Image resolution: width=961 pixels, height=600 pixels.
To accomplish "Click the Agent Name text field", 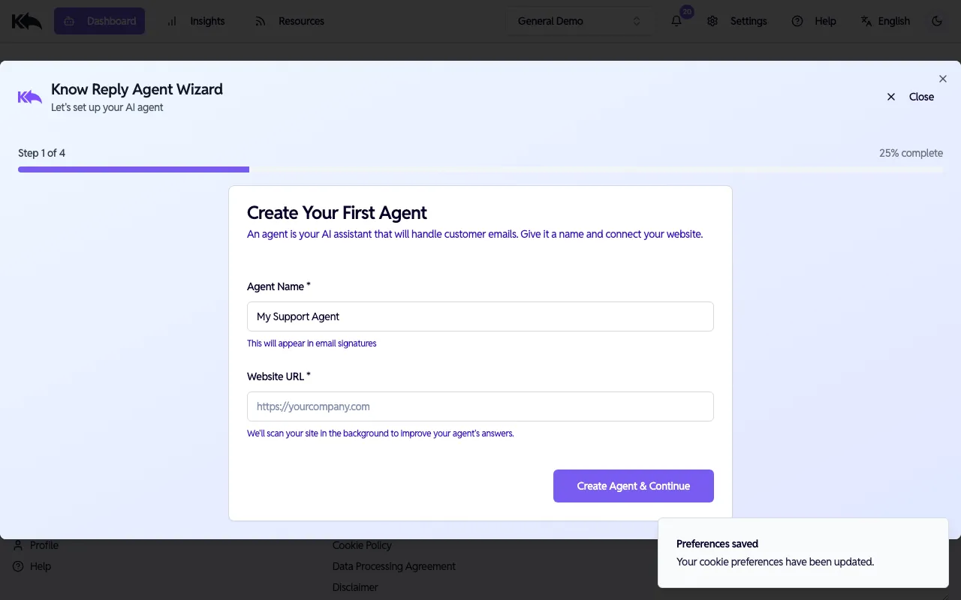I will (x=480, y=316).
